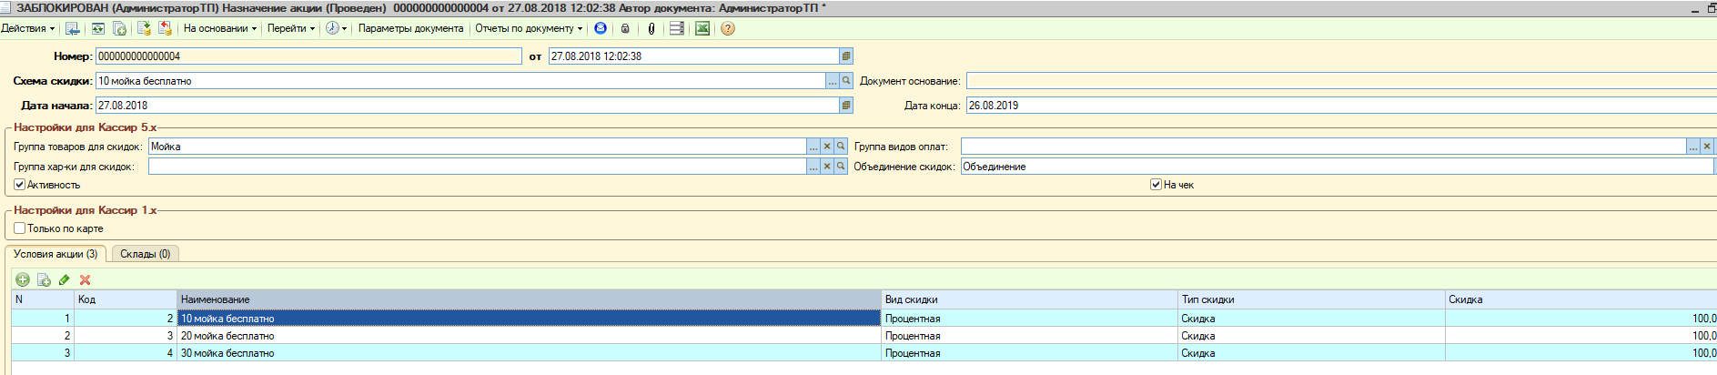1717x375 pixels.
Task: Open help with the question mark icon
Action: (728, 28)
